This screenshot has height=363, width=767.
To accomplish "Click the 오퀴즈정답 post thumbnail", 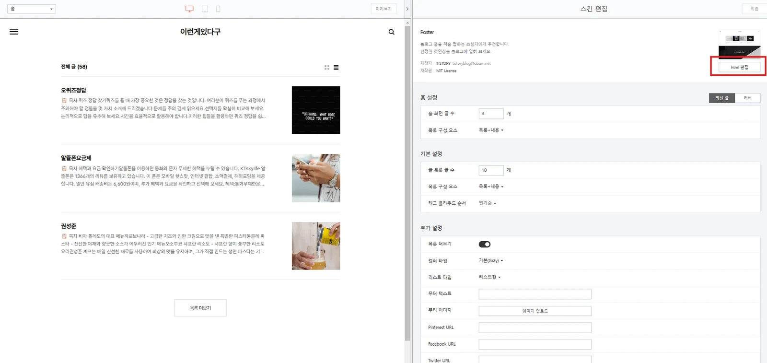I will (316, 110).
